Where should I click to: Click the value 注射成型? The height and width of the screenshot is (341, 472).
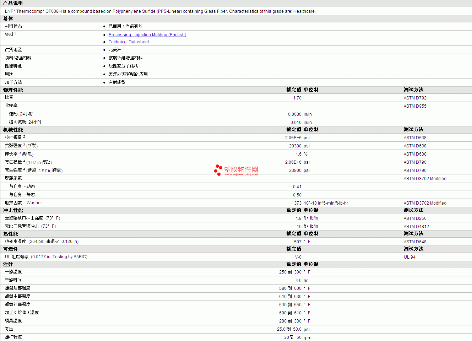pos(117,82)
